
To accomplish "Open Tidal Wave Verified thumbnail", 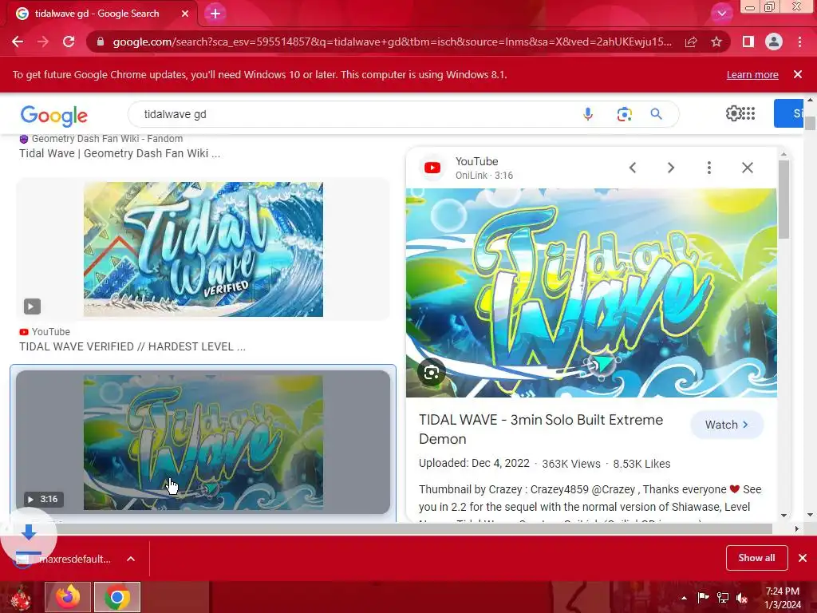I will point(203,249).
